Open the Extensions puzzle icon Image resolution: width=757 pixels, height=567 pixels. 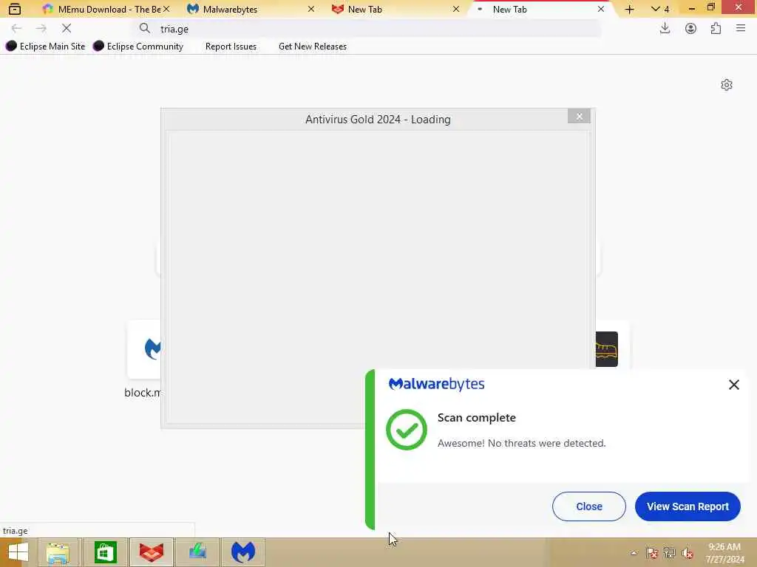click(716, 29)
